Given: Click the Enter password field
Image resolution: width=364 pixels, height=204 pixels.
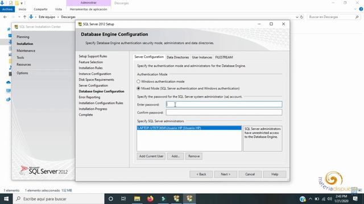Looking at the screenshot, I should pos(224,104).
